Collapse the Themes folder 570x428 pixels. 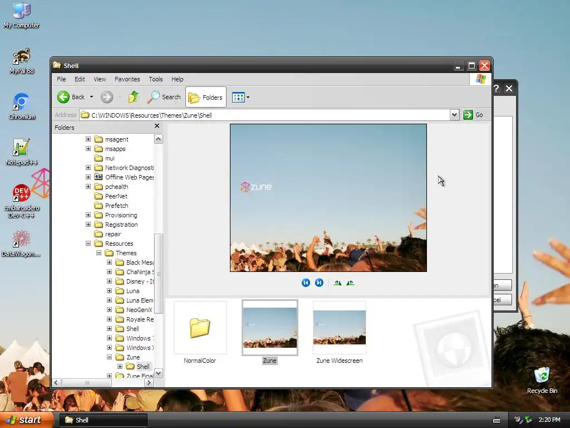(99, 252)
